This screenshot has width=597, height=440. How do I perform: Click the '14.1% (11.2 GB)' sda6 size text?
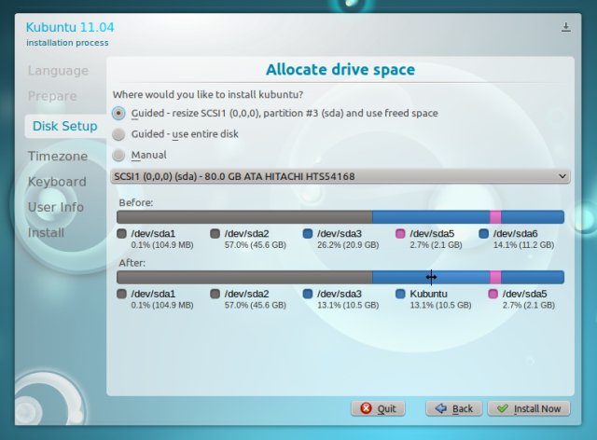523,245
